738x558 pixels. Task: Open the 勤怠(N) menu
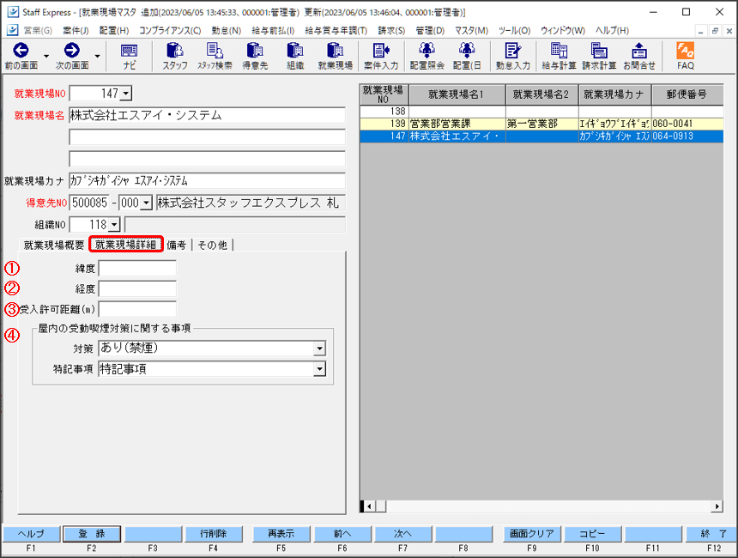226,31
